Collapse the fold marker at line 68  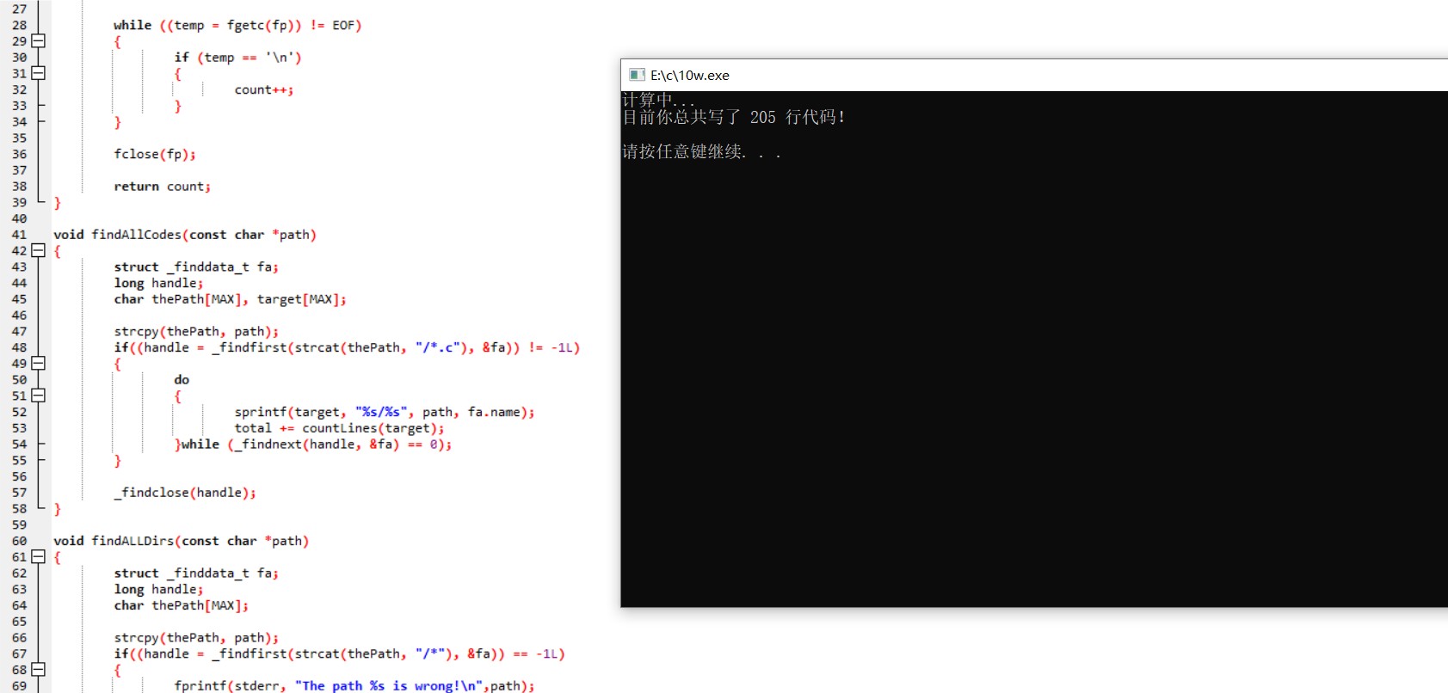pyautogui.click(x=38, y=669)
